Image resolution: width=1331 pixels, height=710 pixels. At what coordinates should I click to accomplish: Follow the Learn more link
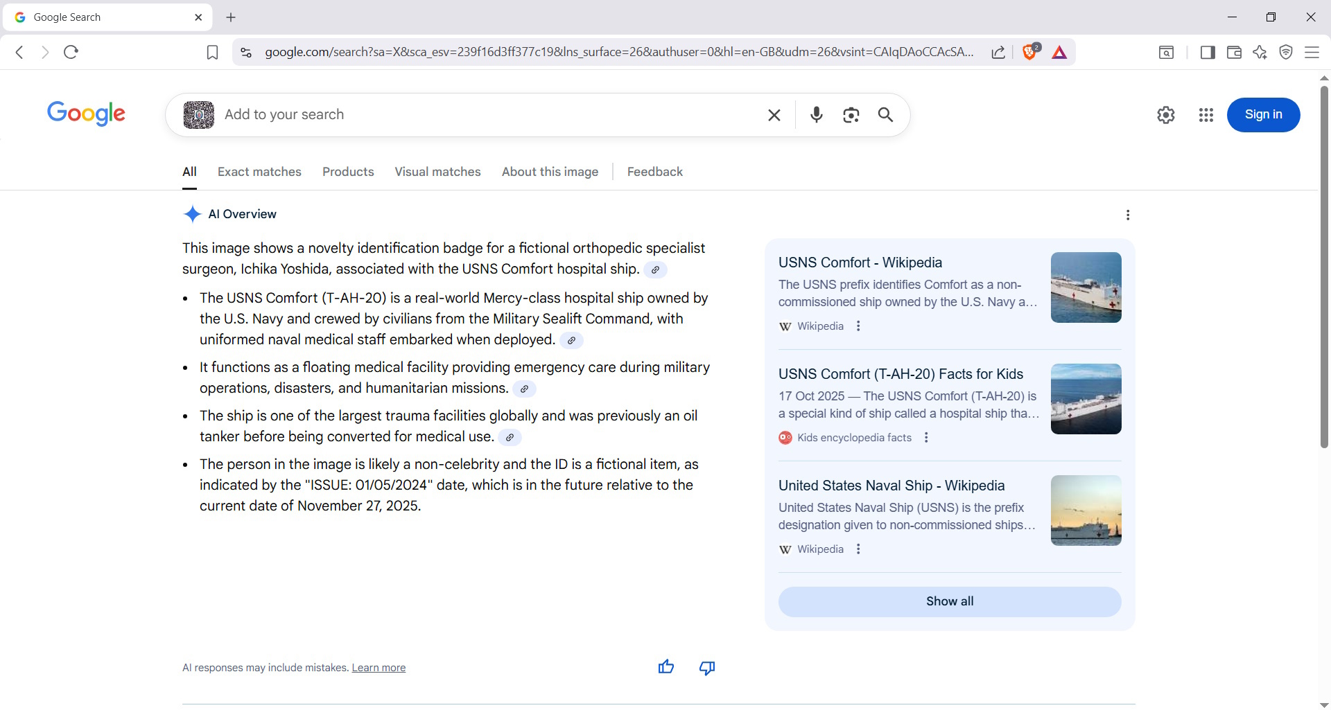[379, 668]
